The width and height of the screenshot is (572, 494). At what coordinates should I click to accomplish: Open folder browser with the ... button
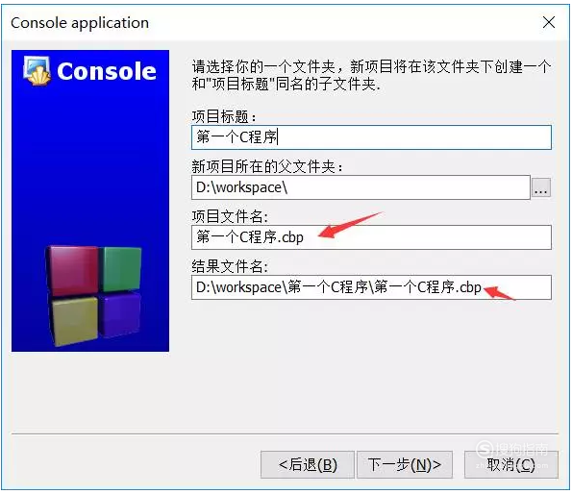click(x=540, y=187)
